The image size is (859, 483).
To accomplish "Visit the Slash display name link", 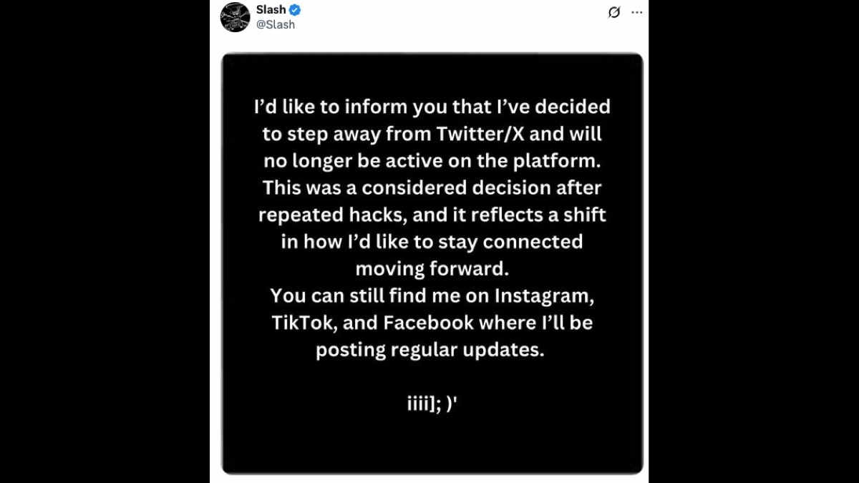I will click(x=271, y=10).
